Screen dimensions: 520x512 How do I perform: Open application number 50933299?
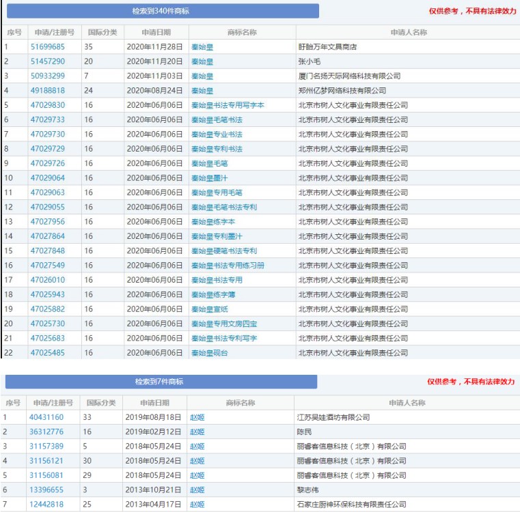pyautogui.click(x=47, y=76)
